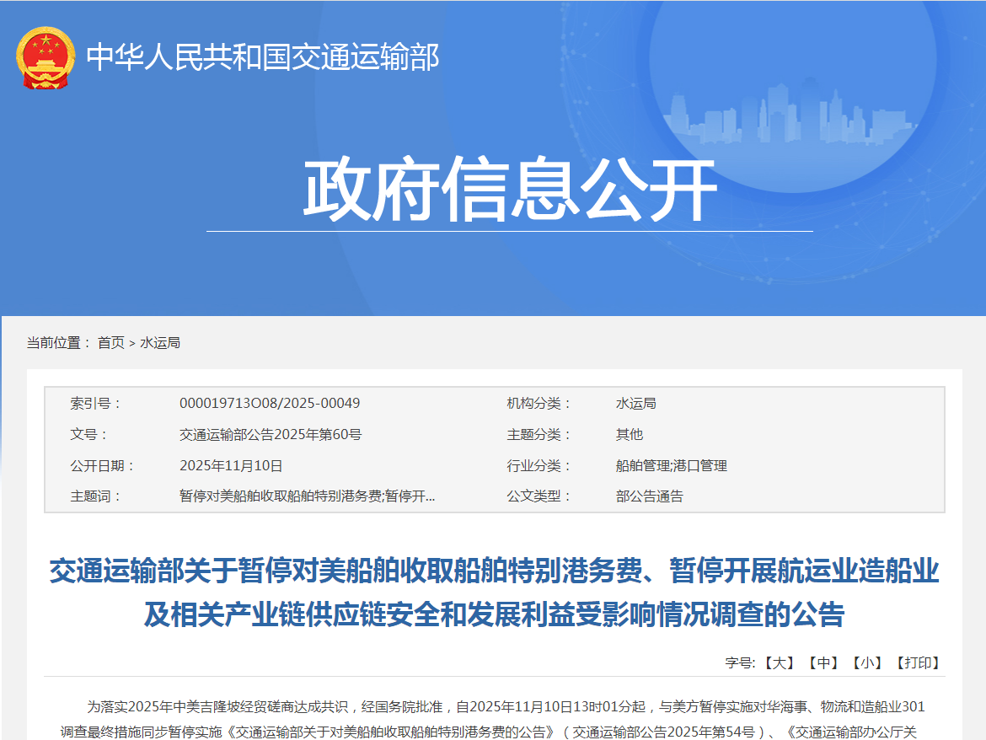Click the truncated 主题词 keywords value
This screenshot has width=986, height=740.
pos(307,496)
